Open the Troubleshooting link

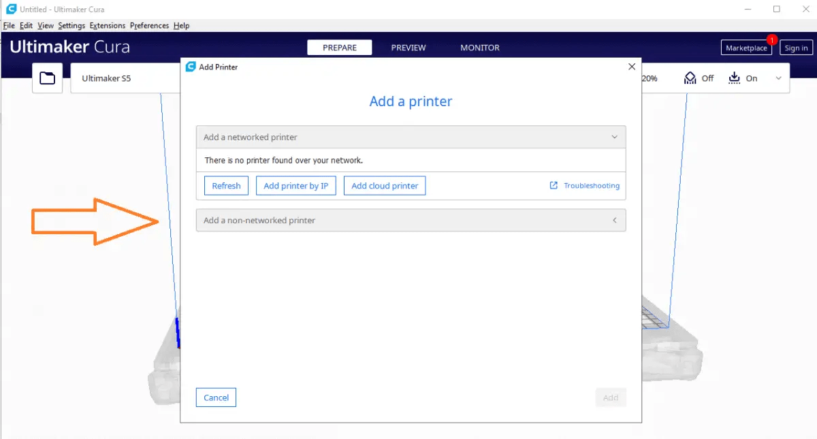point(592,186)
